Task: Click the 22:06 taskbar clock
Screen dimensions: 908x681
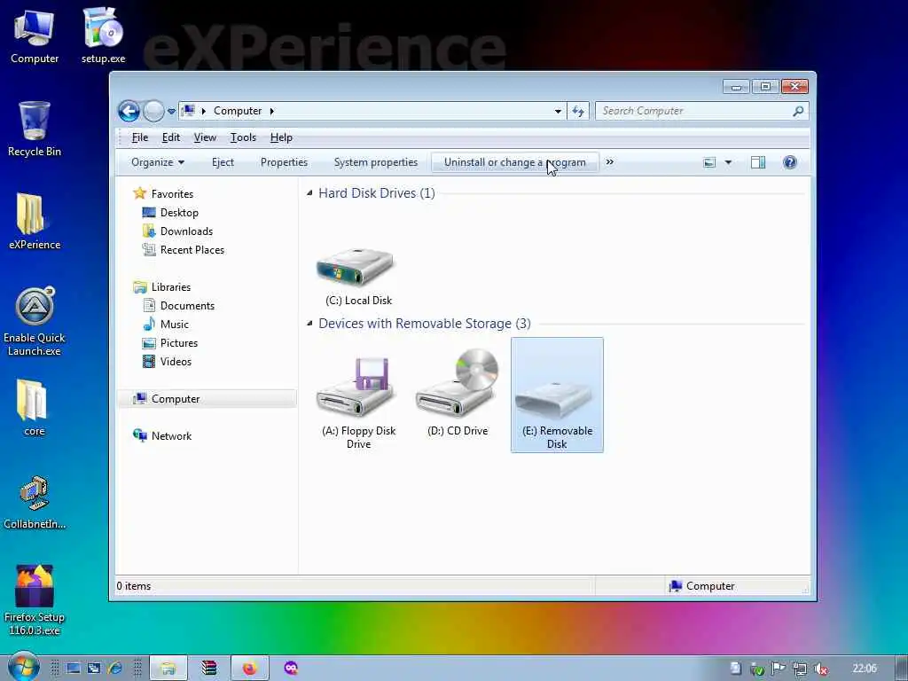Action: (x=864, y=669)
